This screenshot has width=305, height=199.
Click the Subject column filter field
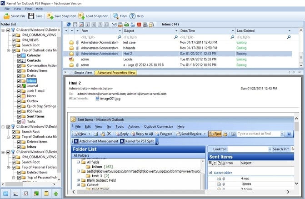(x=149, y=37)
